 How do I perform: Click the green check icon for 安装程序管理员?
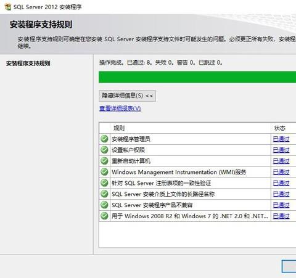(104, 139)
